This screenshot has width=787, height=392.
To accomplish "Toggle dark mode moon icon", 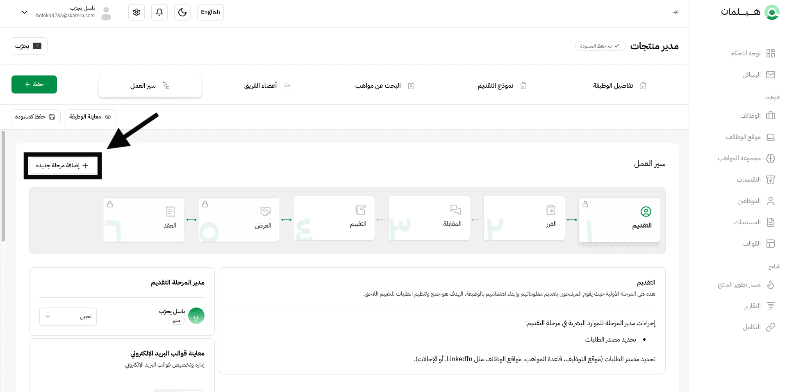I will [182, 12].
